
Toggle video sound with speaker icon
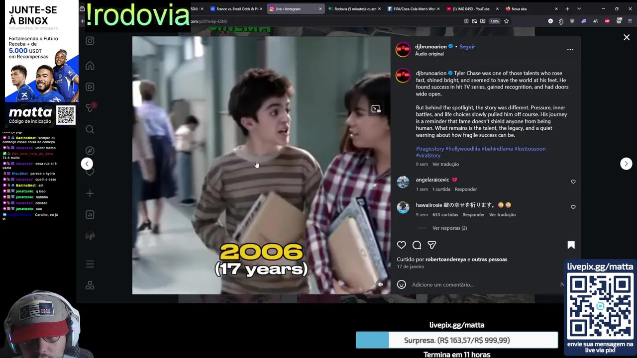coord(380,284)
